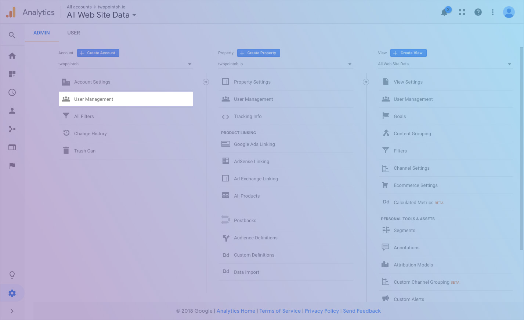Open the Terms of Service footer link
This screenshot has width=524, height=320.
pos(280,311)
